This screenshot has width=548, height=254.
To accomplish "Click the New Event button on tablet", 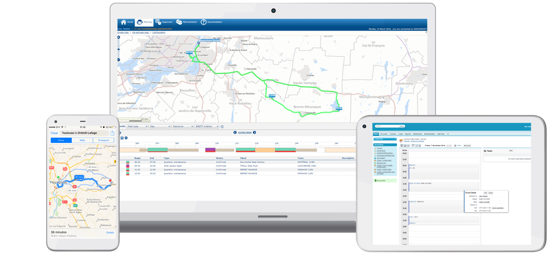I will pyautogui.click(x=467, y=145).
